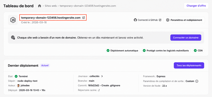
Task: Click commit 165d23d2 - Create .gitignore
Action: coord(104,86)
